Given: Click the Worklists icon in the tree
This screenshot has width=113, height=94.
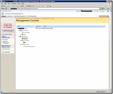Looking at the screenshot, I should (x=22, y=38).
